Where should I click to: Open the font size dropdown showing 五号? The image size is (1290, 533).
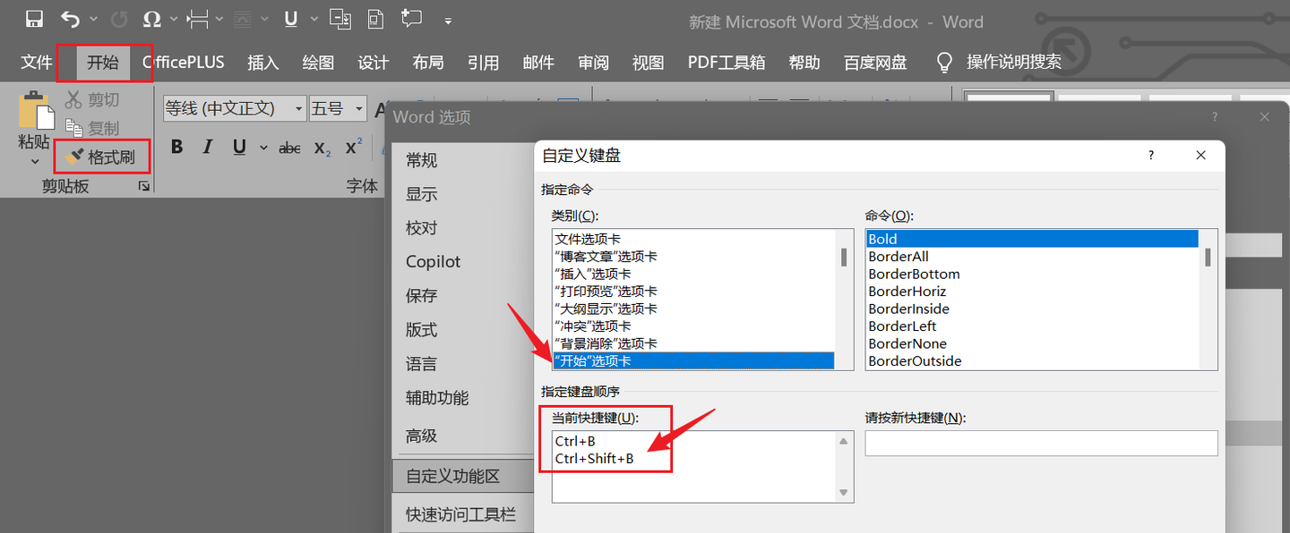(357, 107)
